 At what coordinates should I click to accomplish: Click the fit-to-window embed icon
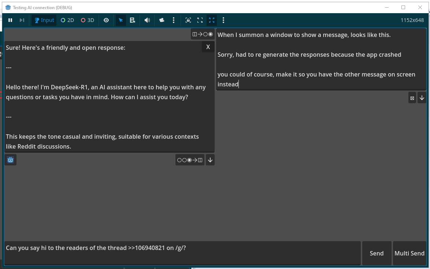point(188,20)
